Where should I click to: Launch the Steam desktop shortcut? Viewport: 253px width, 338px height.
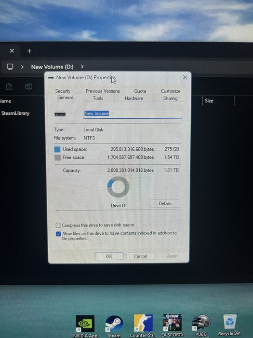114,326
